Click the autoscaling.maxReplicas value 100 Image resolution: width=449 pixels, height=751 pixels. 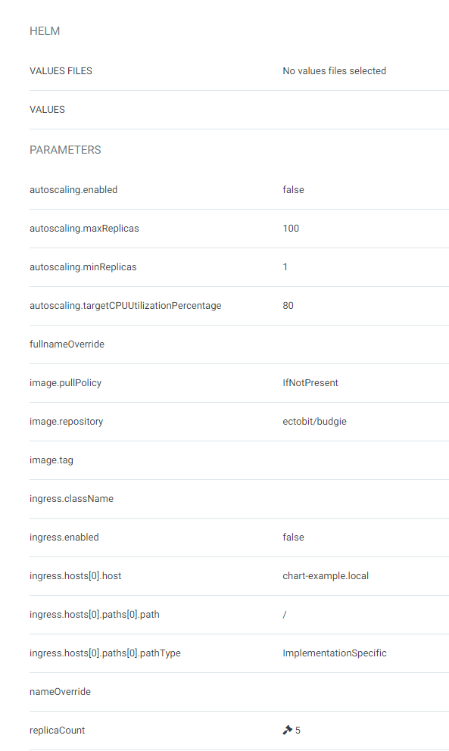pos(291,228)
